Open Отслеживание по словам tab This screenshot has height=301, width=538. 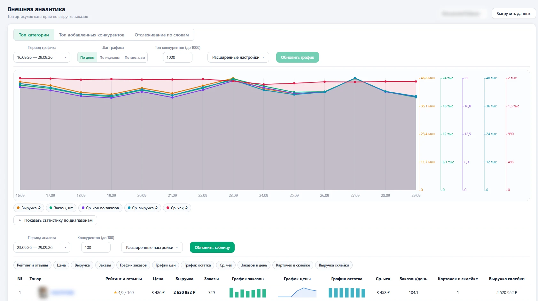point(162,35)
